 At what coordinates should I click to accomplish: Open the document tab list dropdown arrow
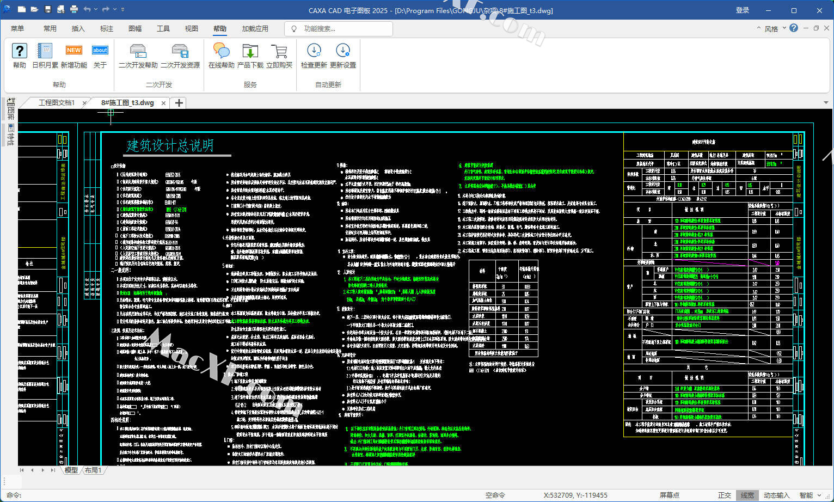tap(826, 102)
